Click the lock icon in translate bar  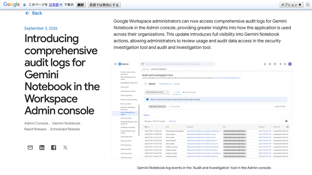pos(25,5)
